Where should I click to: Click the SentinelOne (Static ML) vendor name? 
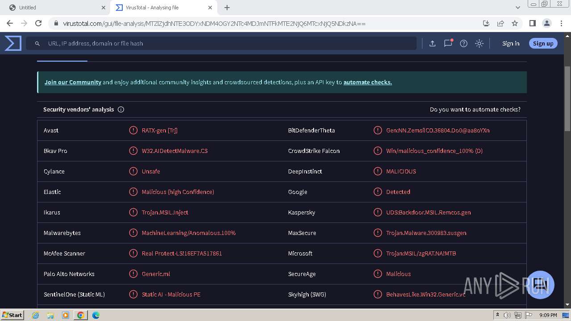(74, 294)
